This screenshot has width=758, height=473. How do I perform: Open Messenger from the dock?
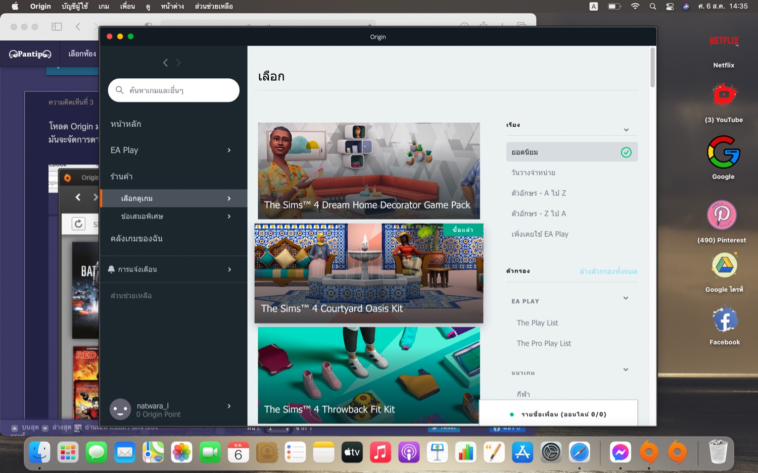[x=620, y=452]
